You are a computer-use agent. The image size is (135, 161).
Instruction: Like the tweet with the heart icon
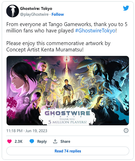pyautogui.click(x=9, y=142)
